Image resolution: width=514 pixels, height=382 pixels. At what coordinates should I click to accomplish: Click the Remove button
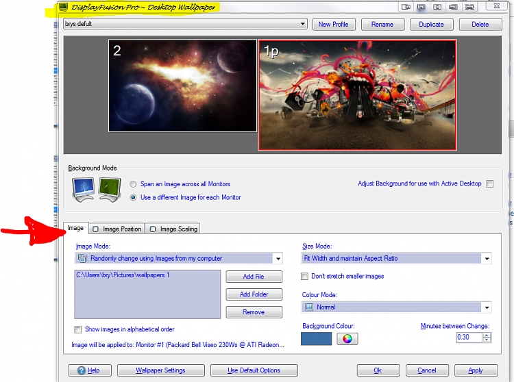pos(254,312)
